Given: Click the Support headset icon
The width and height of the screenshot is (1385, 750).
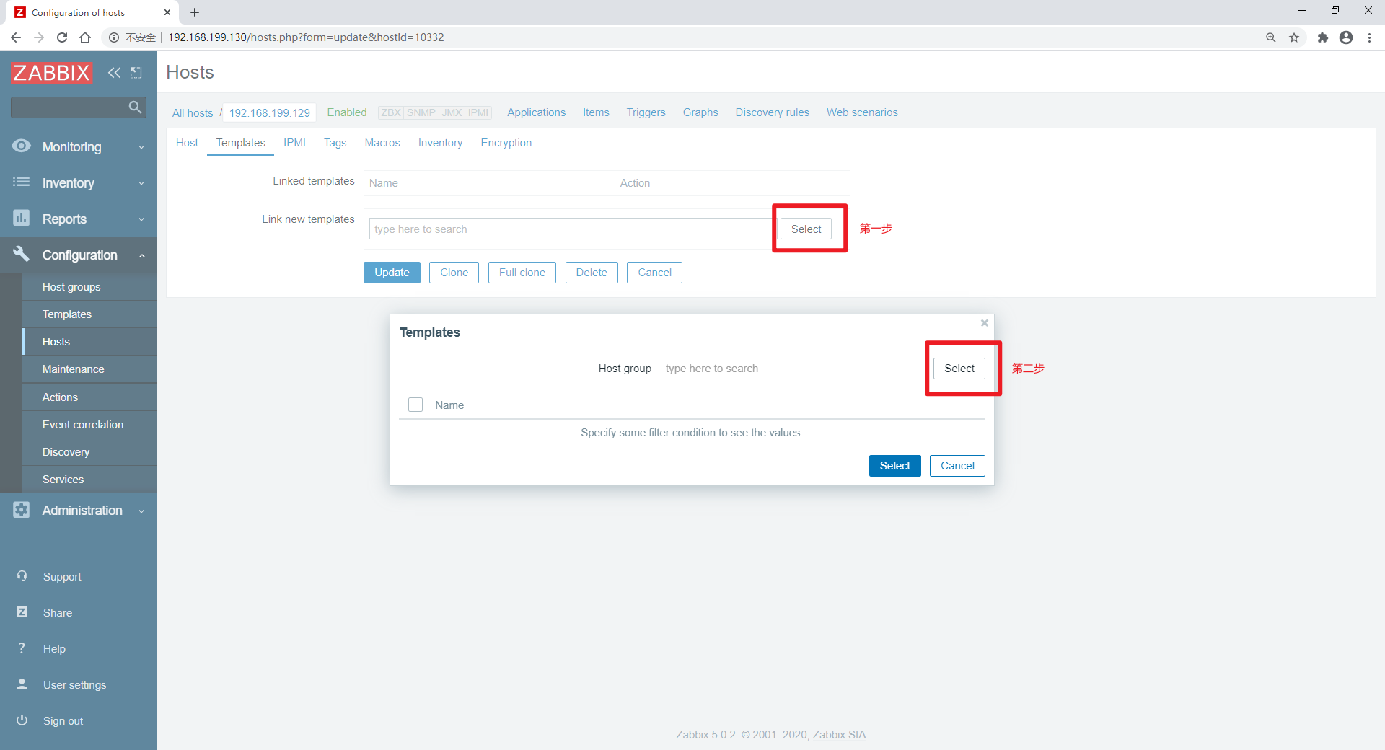Looking at the screenshot, I should [22, 576].
